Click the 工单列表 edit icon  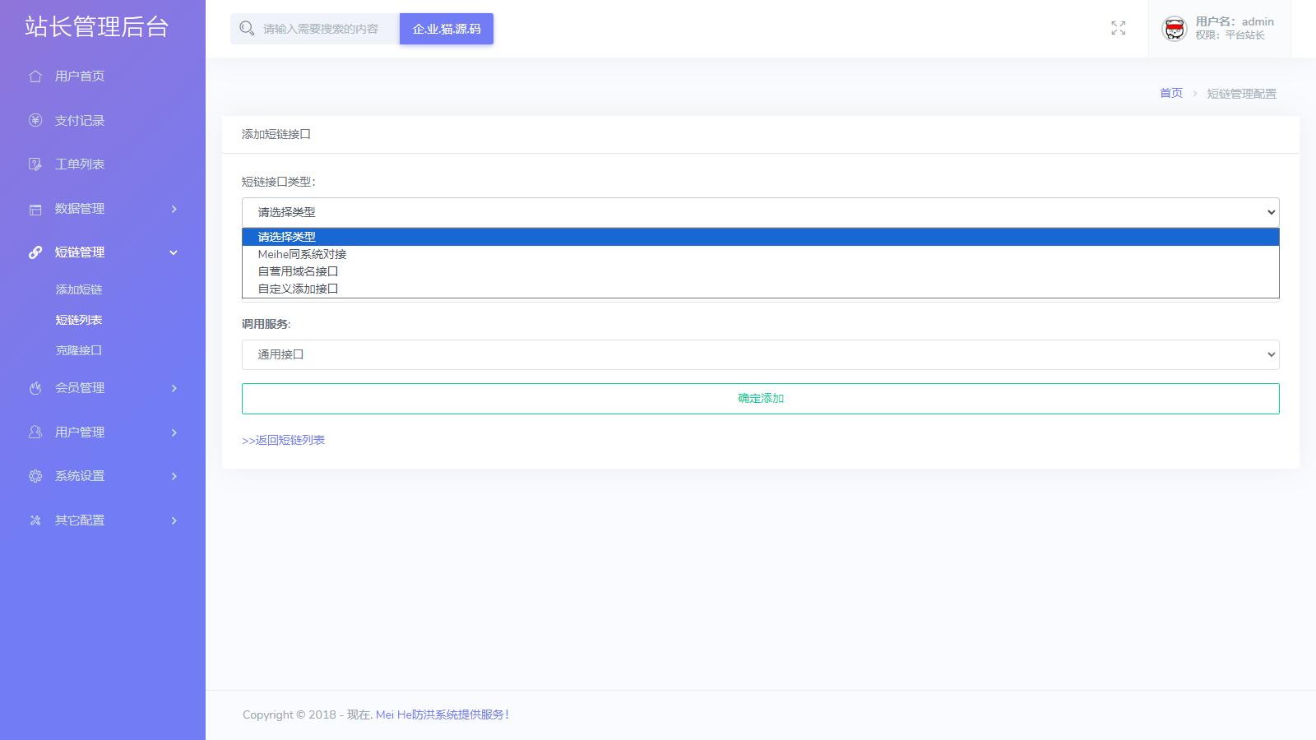click(35, 164)
